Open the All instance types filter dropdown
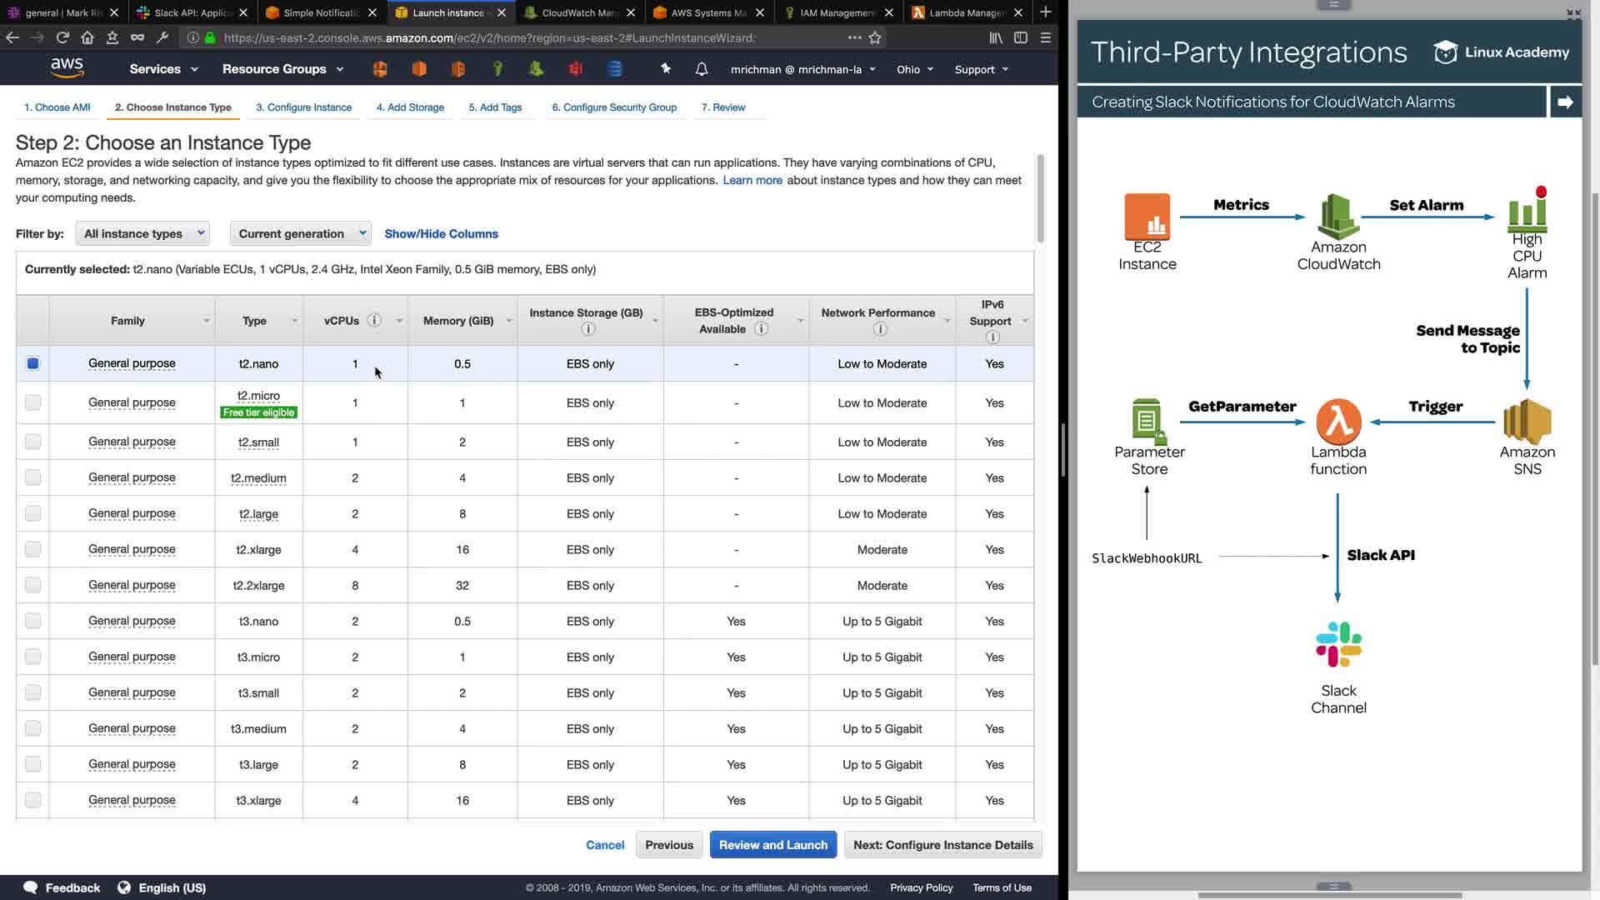Screen dimensions: 1600x900 coord(142,233)
